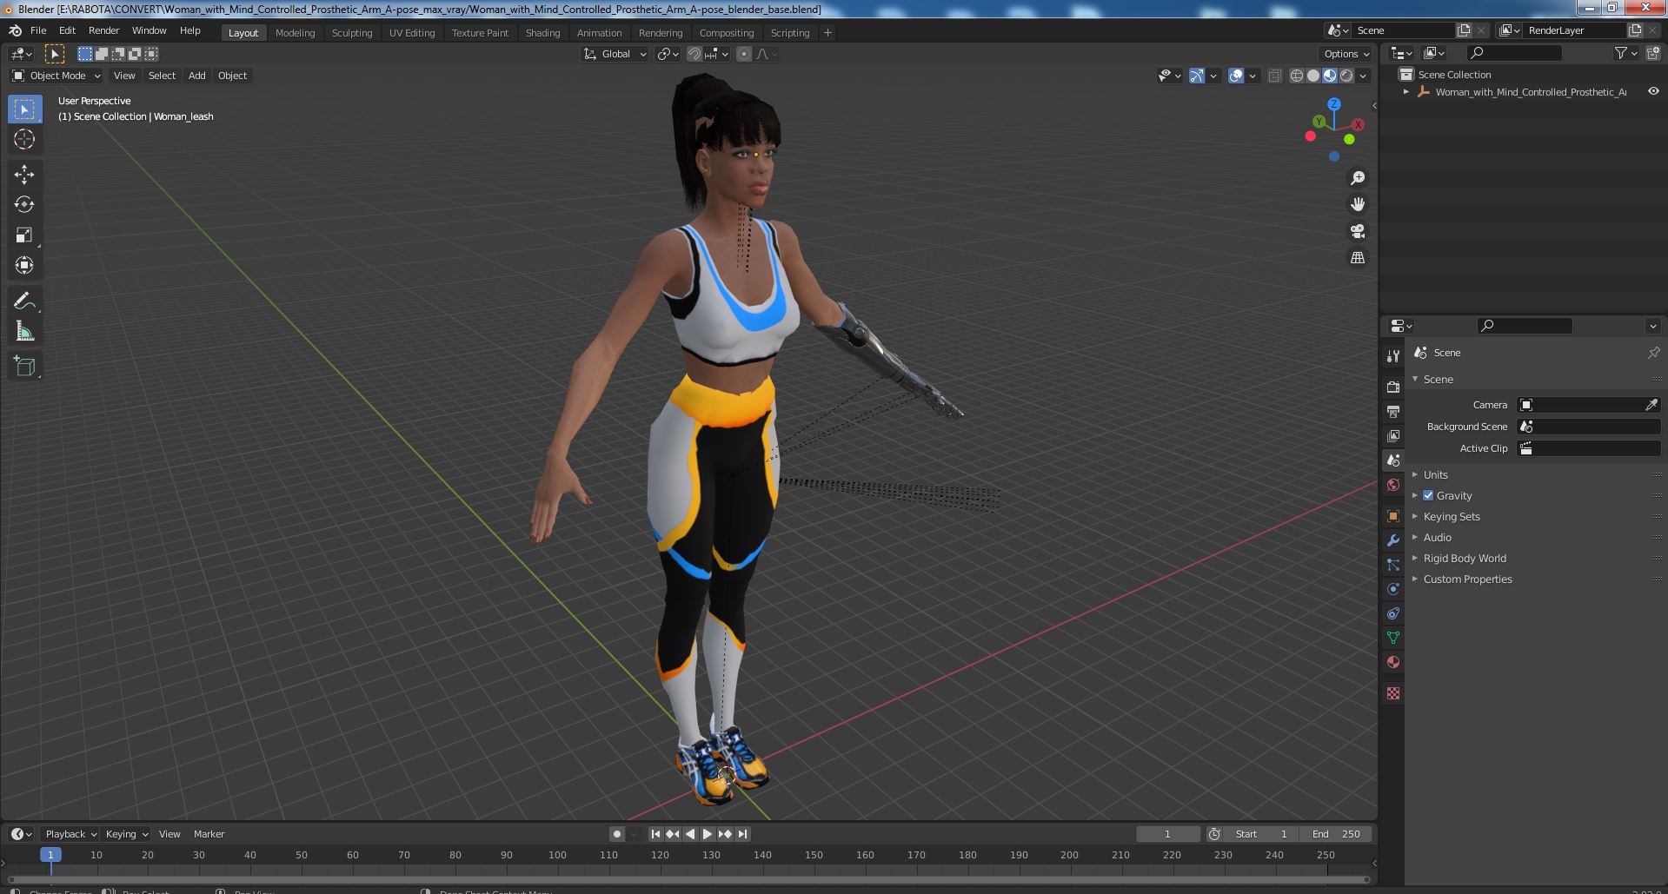This screenshot has height=894, width=1668.
Task: Click the Keying button in timeline
Action: [126, 834]
